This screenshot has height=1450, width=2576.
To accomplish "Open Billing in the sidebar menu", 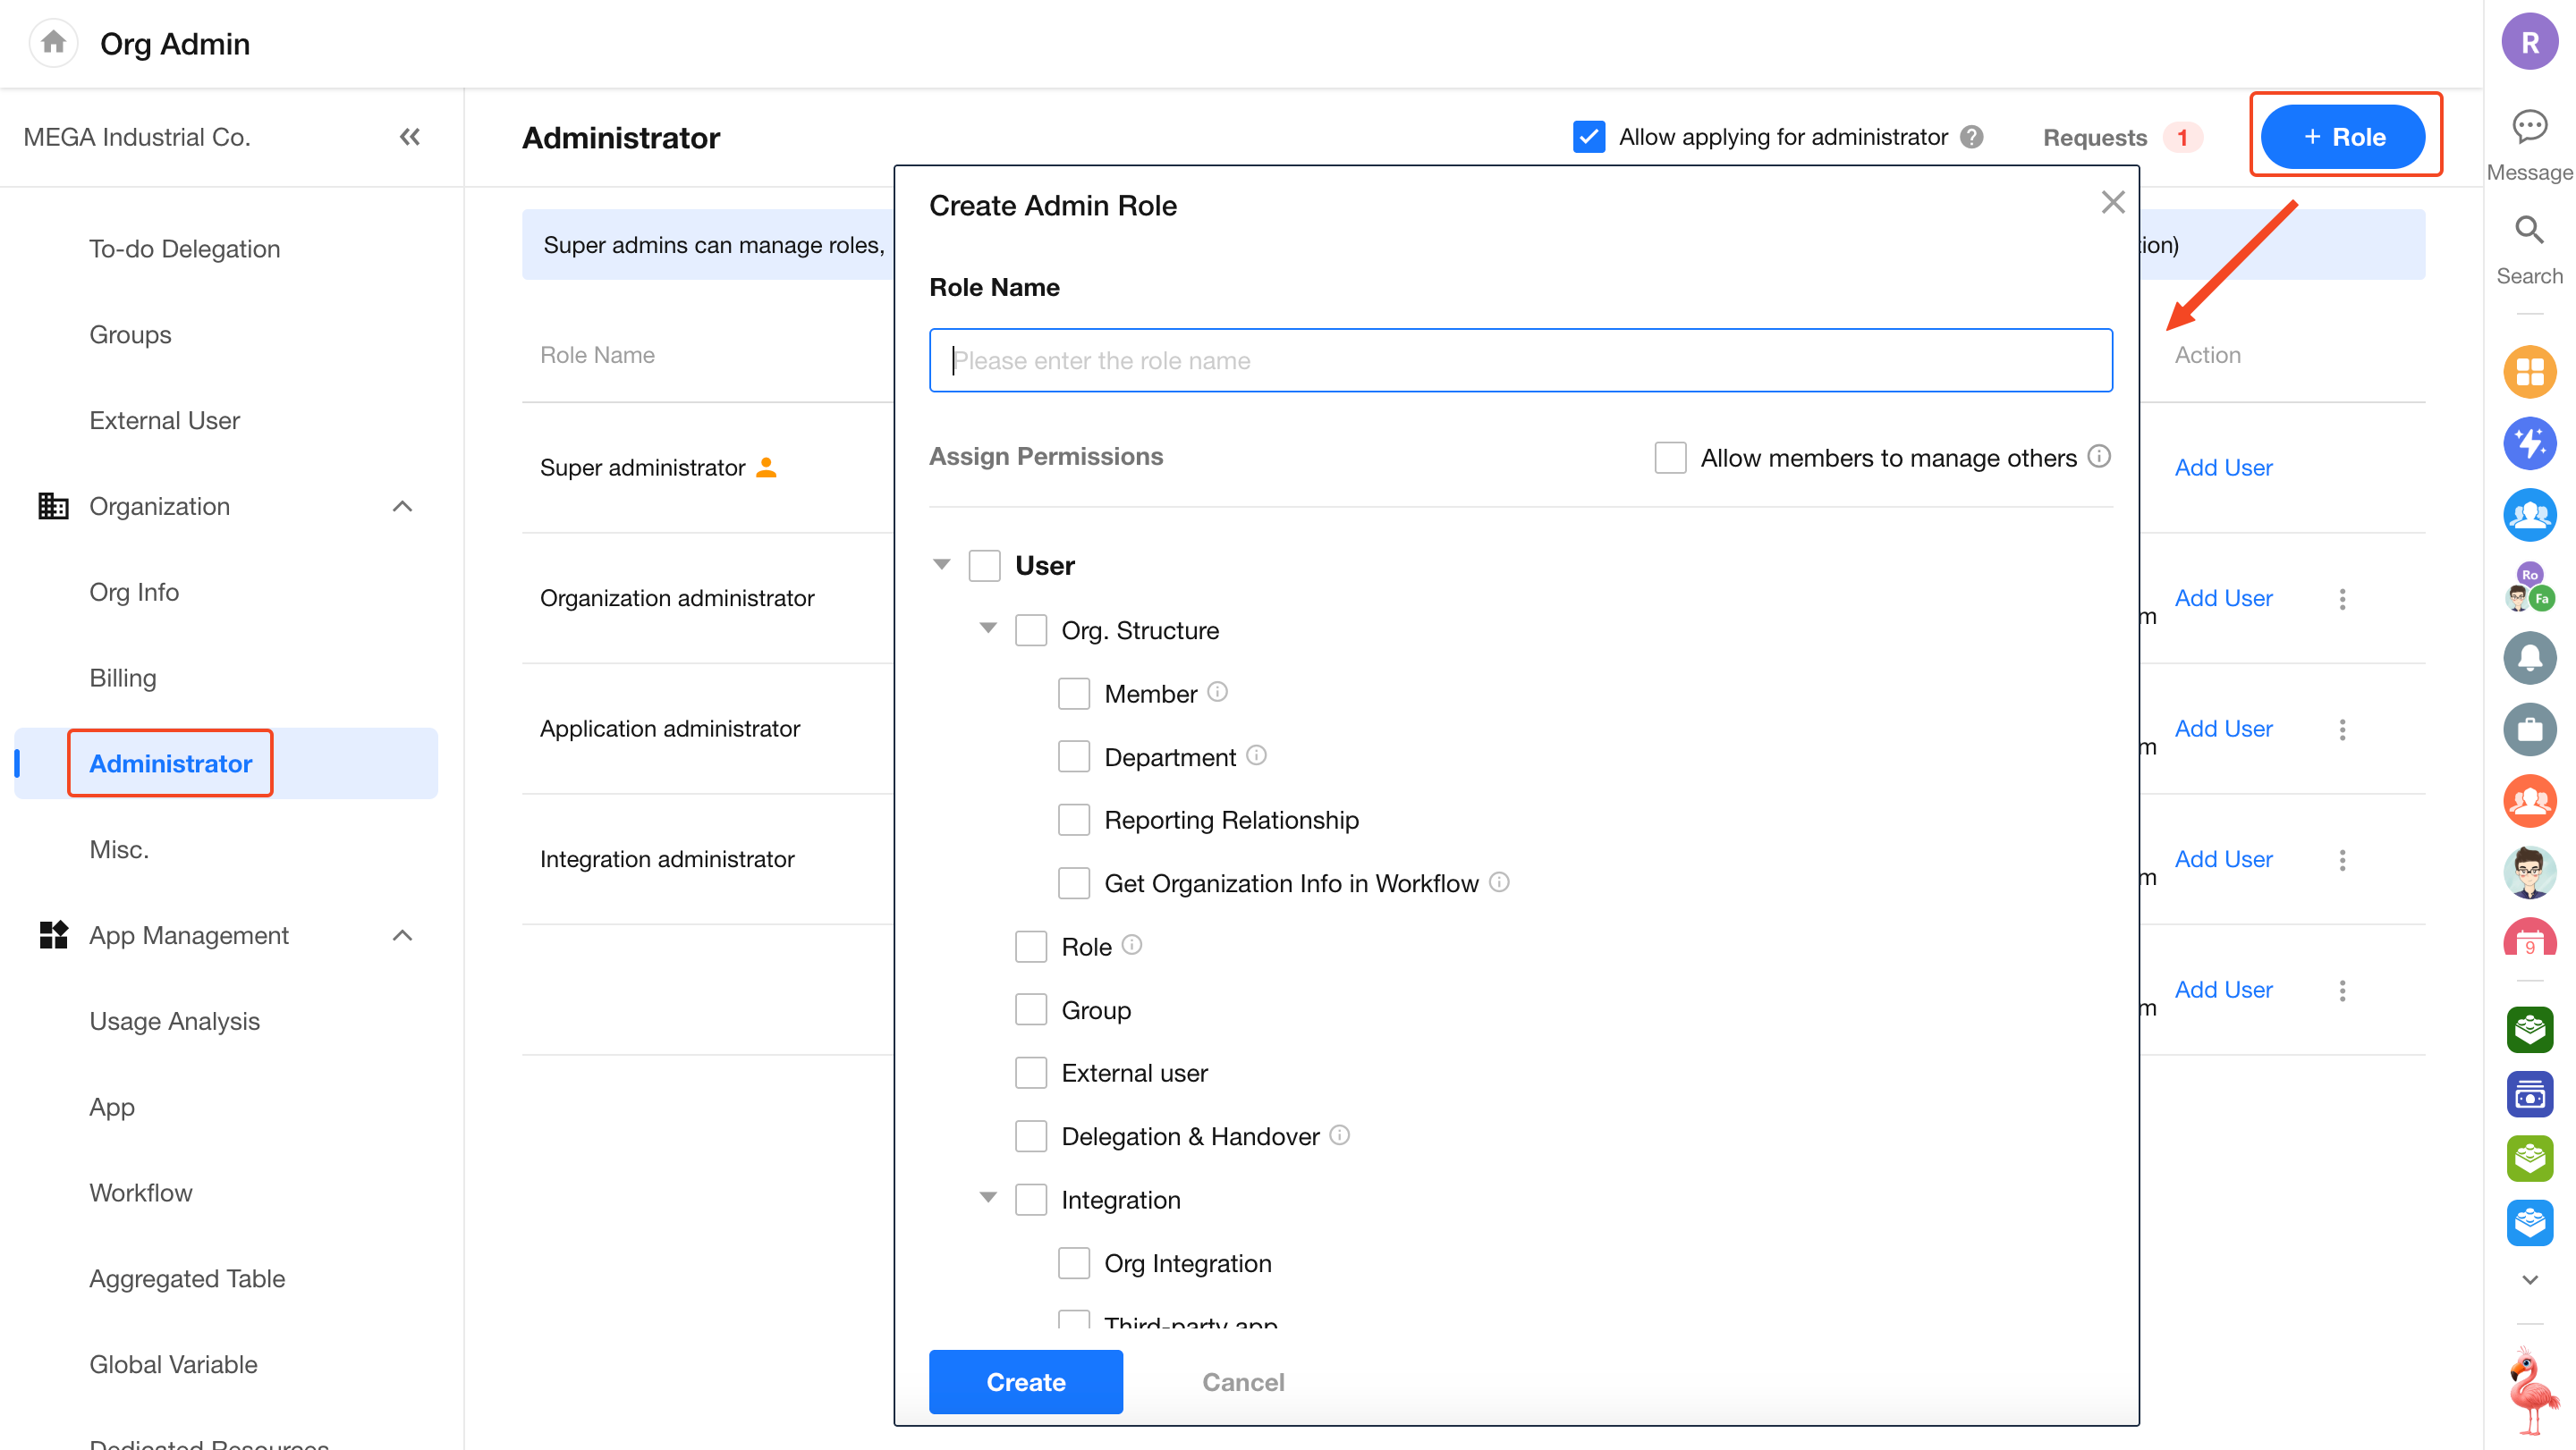I will 123,678.
